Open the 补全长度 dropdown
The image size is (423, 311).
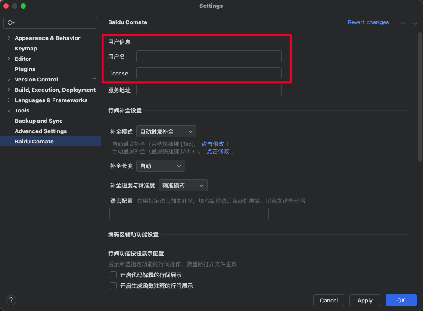coord(161,166)
